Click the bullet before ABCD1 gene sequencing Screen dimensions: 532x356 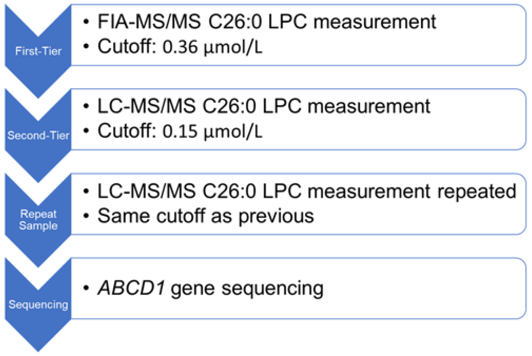coord(86,288)
